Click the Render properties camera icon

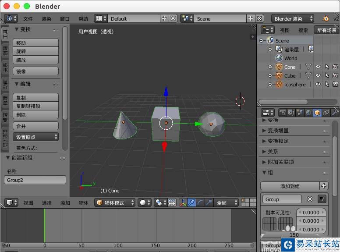click(283, 113)
